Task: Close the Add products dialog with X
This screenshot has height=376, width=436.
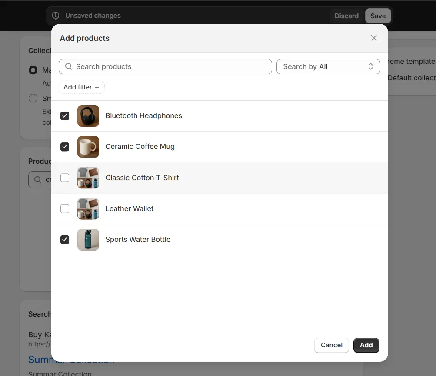Action: (373, 38)
